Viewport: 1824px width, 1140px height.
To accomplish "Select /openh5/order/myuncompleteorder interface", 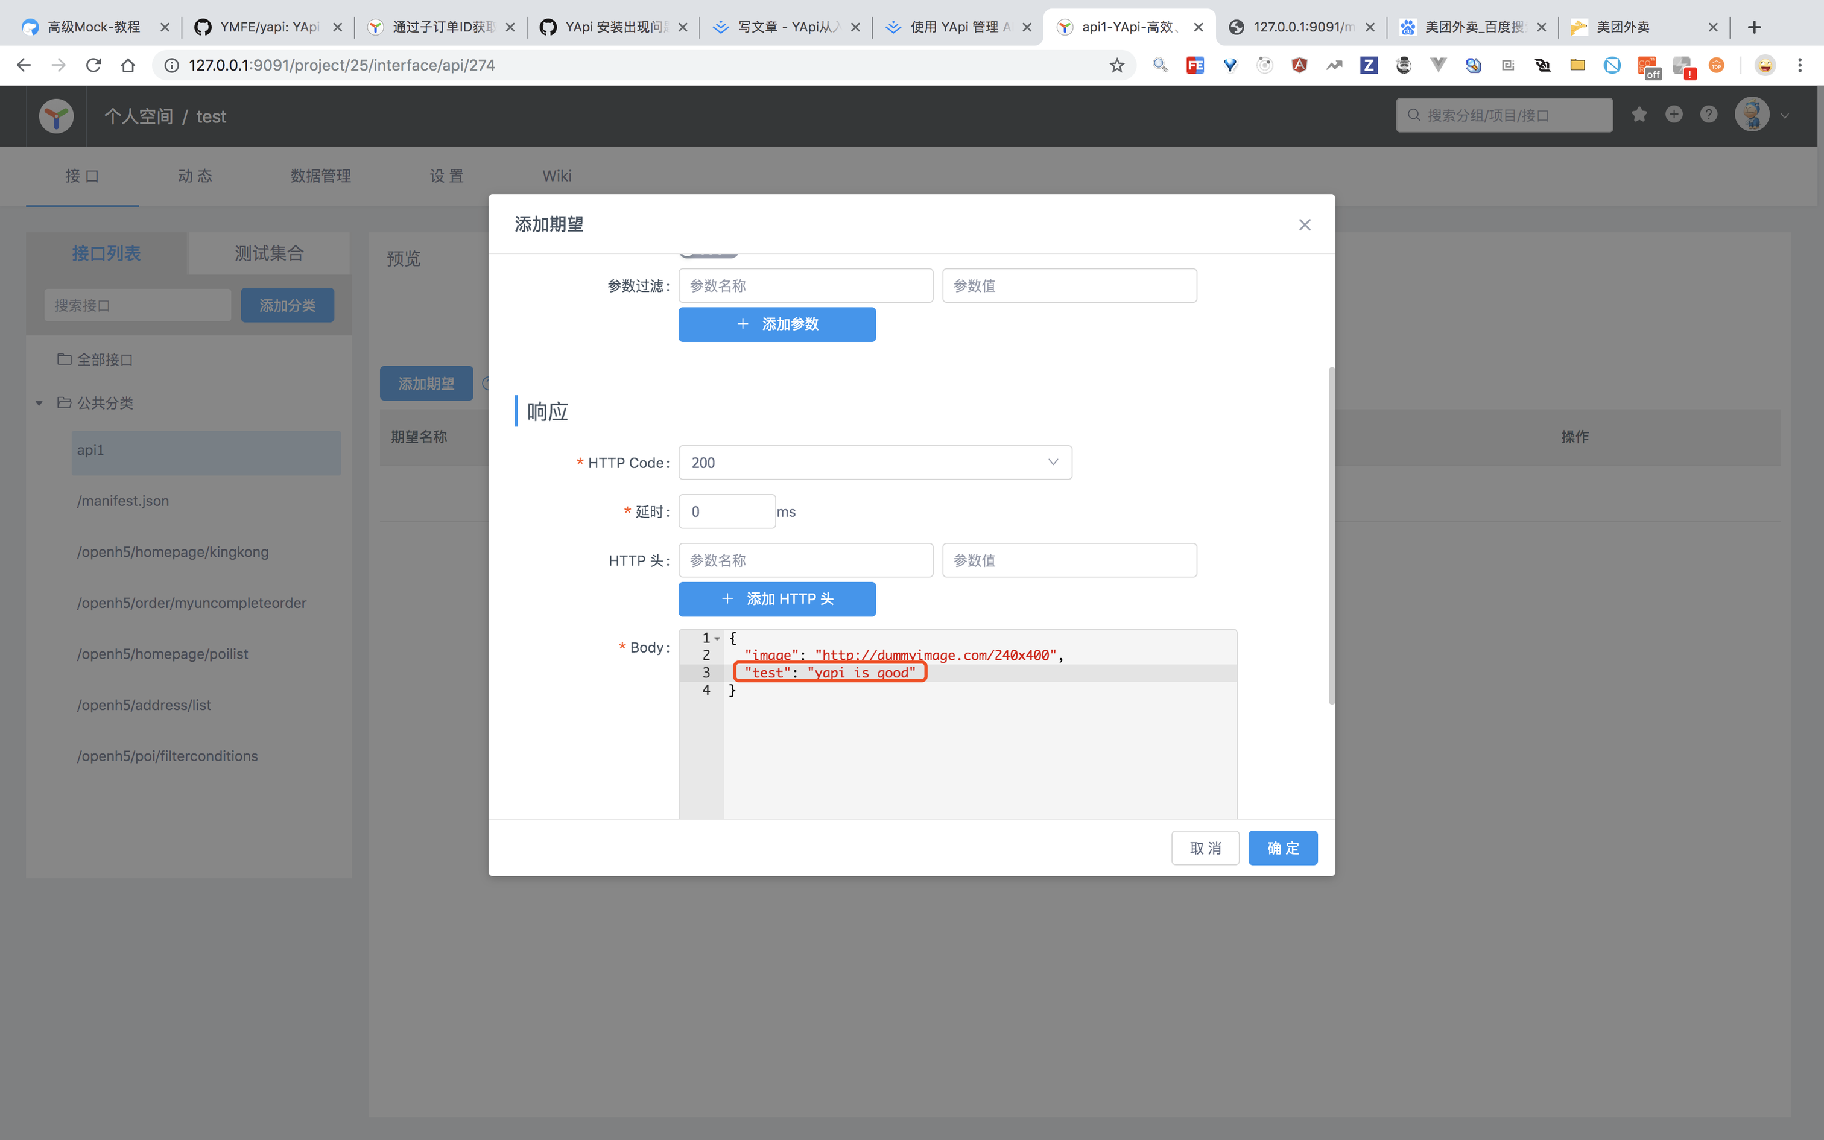I will click(x=191, y=603).
